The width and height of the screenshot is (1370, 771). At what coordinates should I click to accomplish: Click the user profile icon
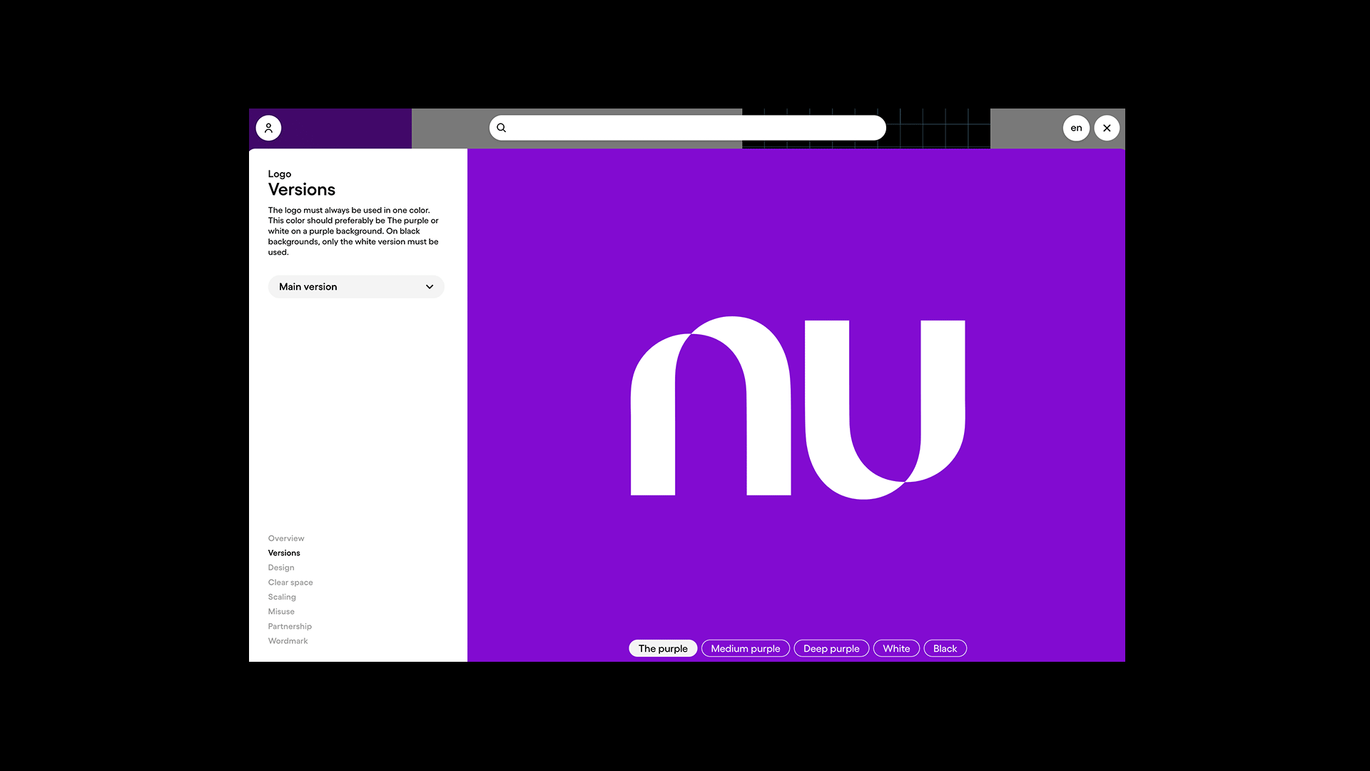coord(268,127)
